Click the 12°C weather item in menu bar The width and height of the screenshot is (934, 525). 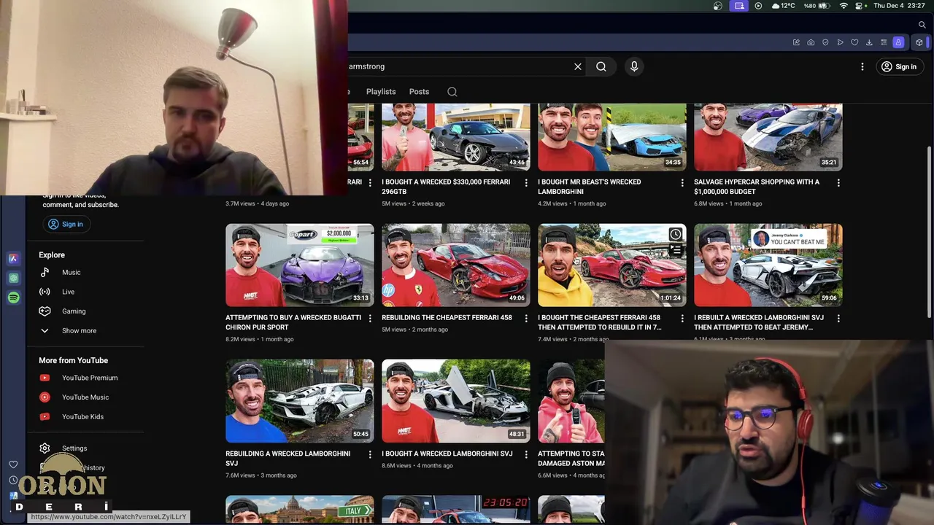pos(782,6)
